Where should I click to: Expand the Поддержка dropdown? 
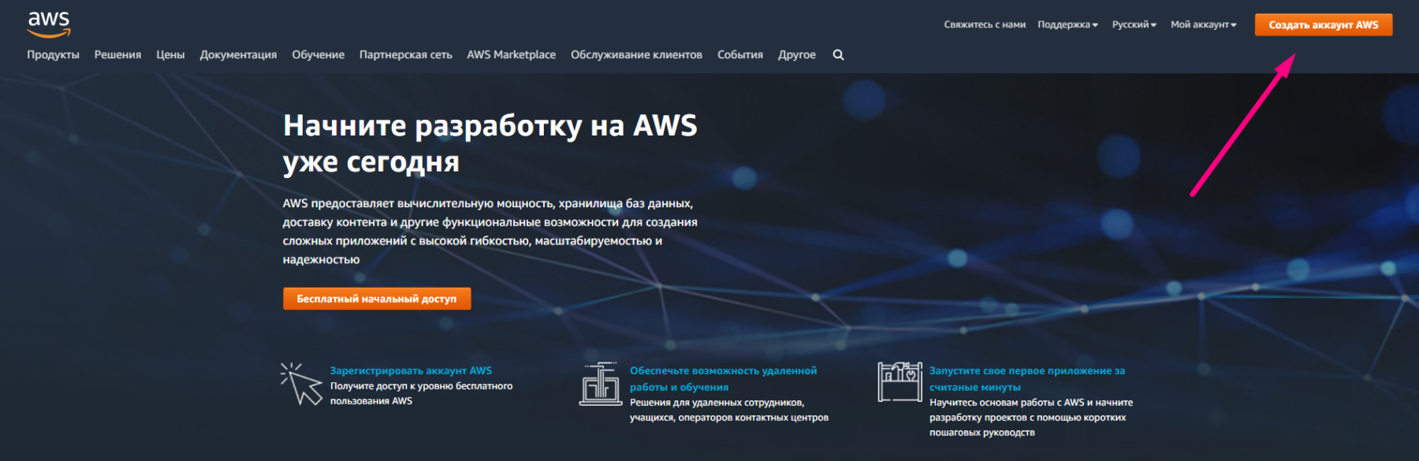(1067, 24)
